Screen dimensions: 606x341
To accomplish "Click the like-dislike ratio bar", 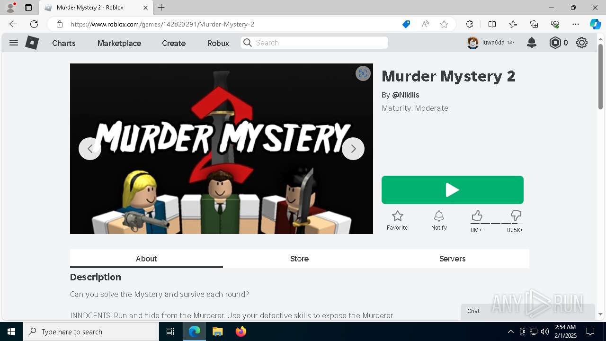I will (x=497, y=224).
